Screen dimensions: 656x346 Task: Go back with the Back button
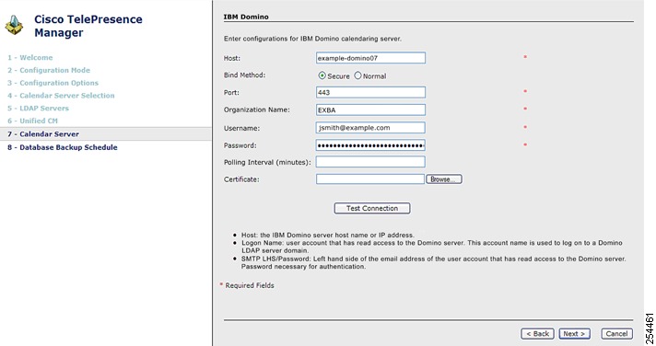click(537, 333)
